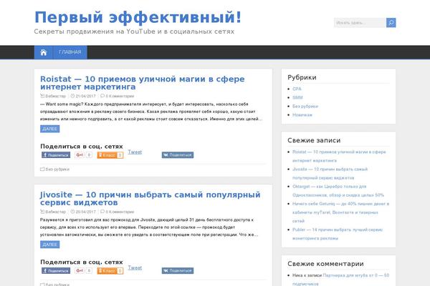This screenshot has width=430, height=286.
Task: Open SMM category in Рубрики
Action: pos(297,97)
